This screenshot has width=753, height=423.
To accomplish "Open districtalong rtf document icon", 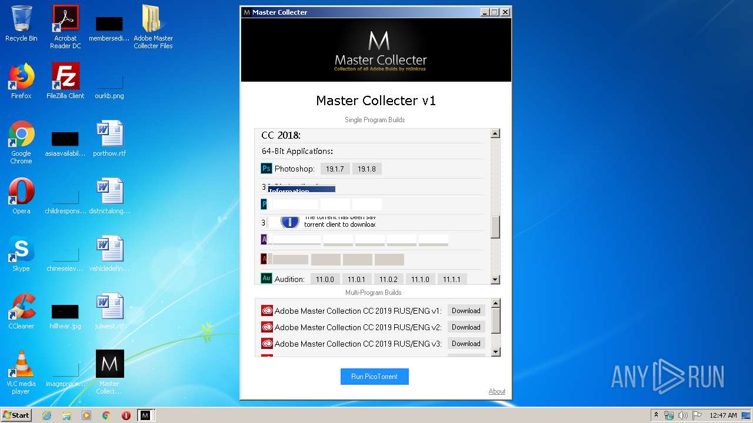I will click(x=109, y=196).
